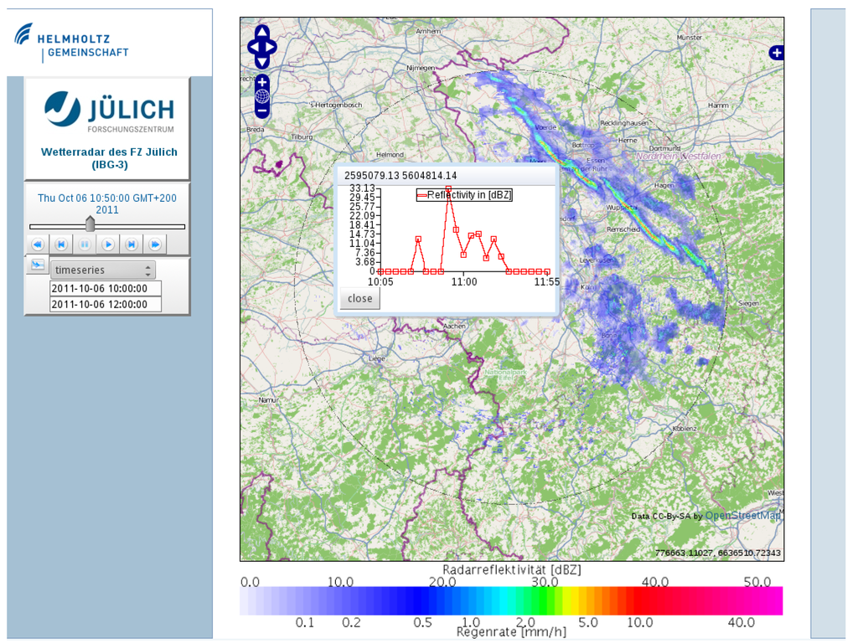Pan the map downward with the down arrow

262,62
